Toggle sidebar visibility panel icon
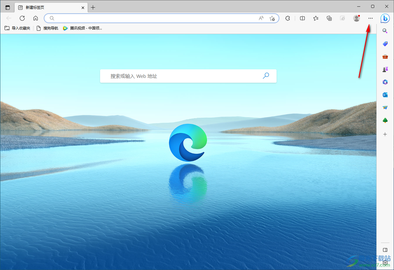 click(385, 250)
